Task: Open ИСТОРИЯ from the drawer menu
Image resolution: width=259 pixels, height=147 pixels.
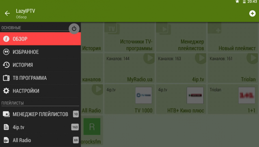Action: 40,65
